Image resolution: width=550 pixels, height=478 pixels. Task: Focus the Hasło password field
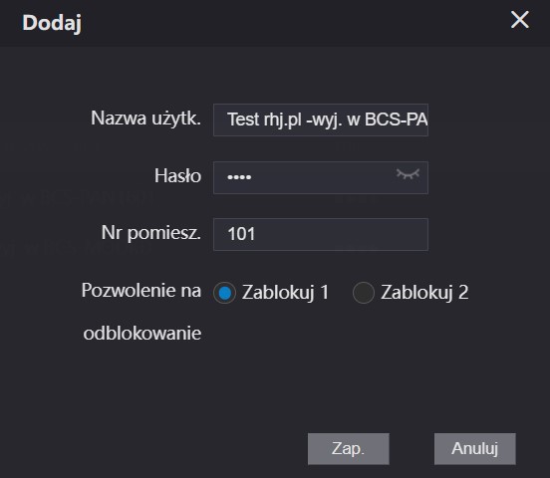tap(321, 177)
